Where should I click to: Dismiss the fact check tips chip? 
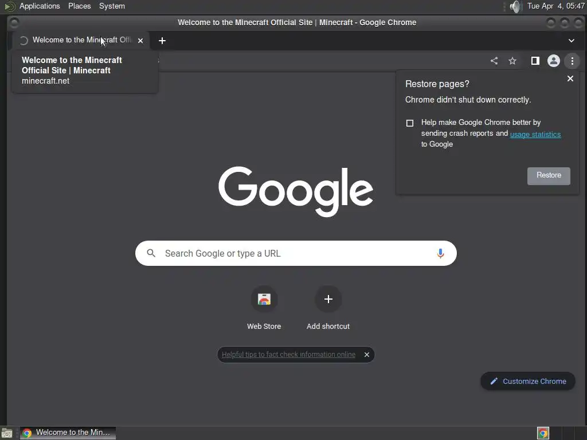tap(367, 354)
